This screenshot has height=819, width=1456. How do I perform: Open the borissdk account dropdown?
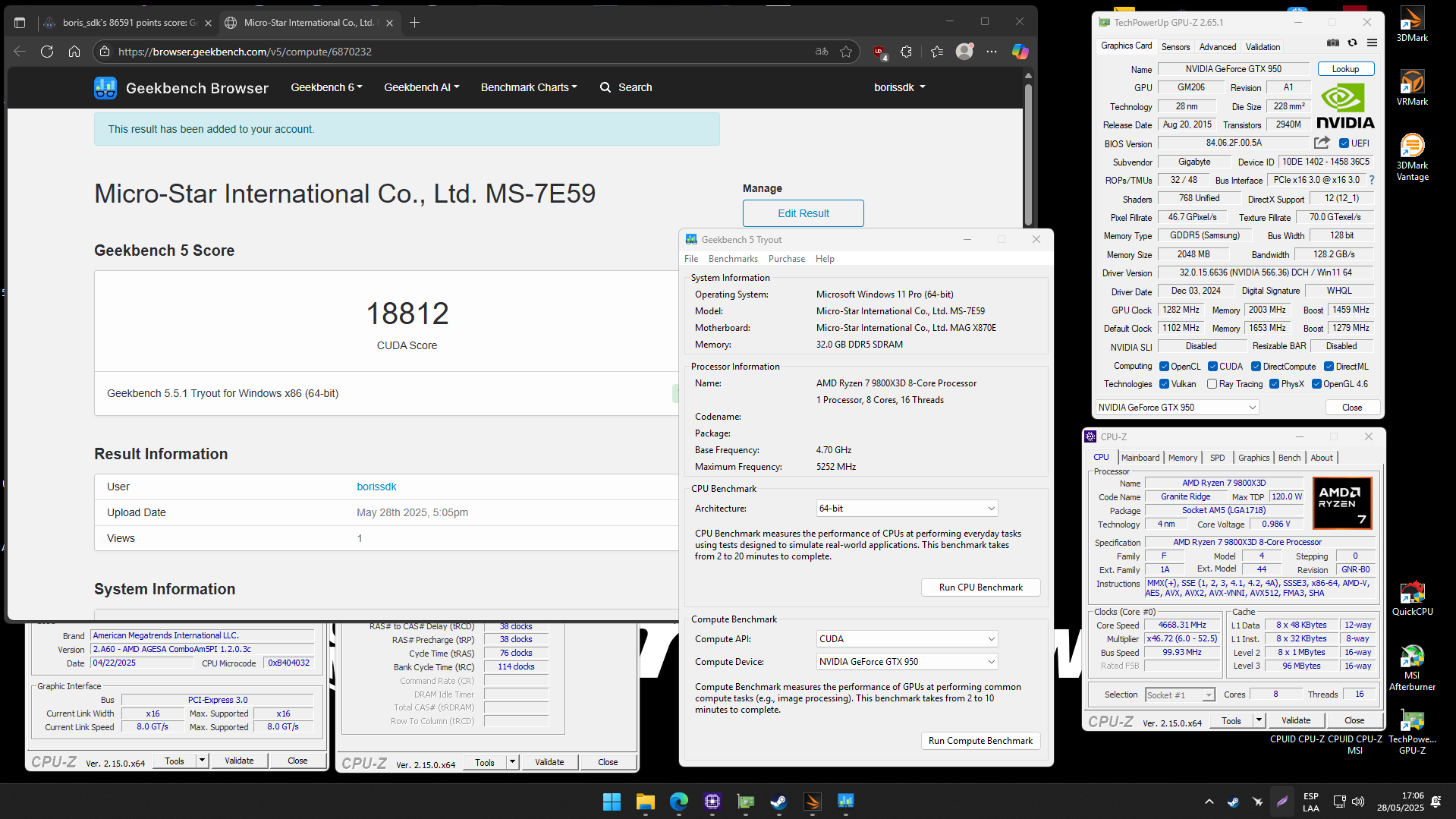899,87
